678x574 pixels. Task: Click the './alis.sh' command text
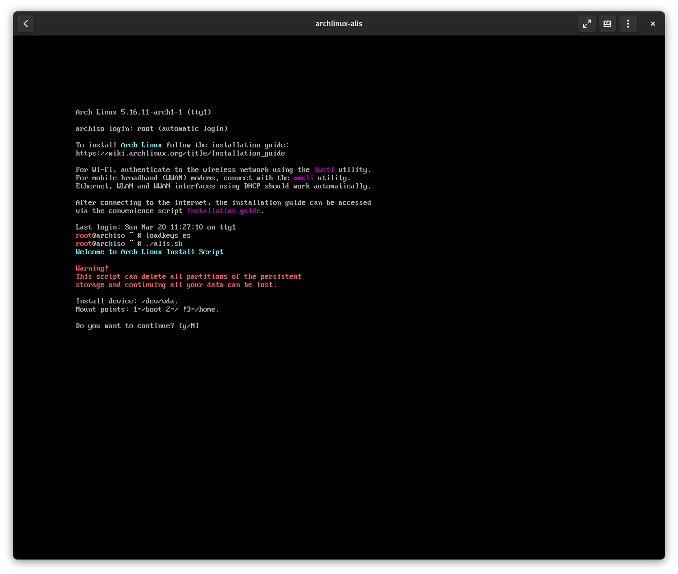tap(164, 244)
